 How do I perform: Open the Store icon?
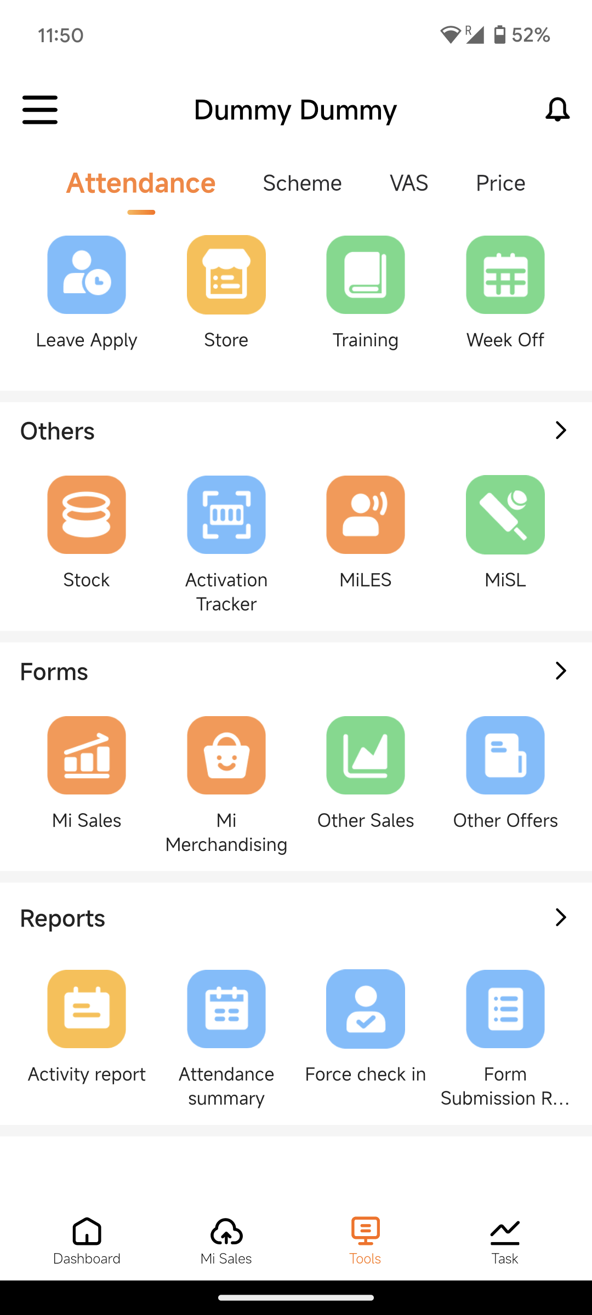tap(226, 275)
